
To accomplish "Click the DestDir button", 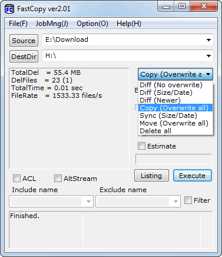I will point(24,57).
